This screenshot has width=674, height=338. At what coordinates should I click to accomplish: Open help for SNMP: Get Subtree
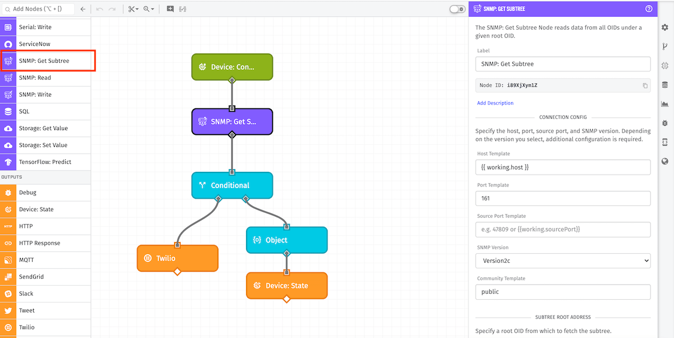pos(649,8)
